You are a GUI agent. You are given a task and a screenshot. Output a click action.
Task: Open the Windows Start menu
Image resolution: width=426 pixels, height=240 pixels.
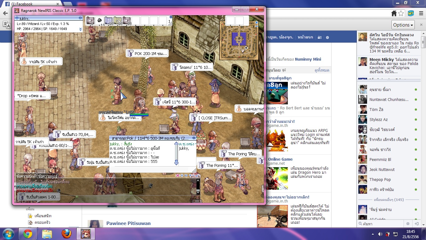(8, 234)
